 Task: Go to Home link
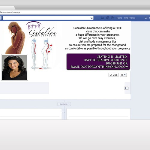(119, 18)
